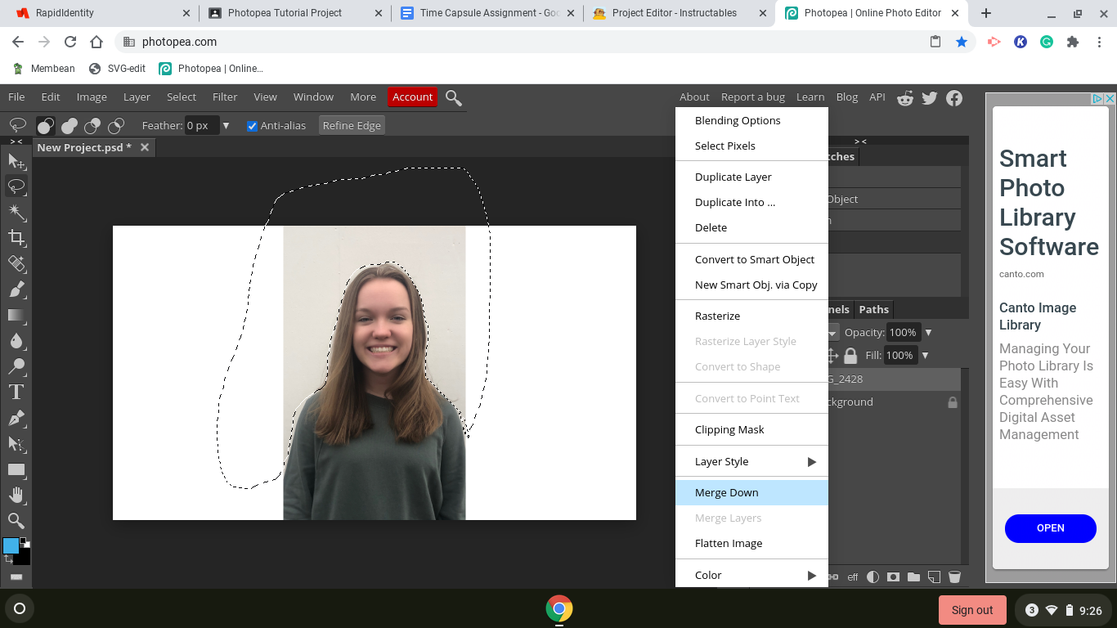Toggle the Anti-alias checkbox

[252, 125]
